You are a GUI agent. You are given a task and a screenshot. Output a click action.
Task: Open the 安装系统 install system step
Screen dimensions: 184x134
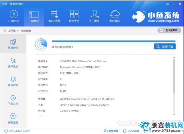(x=13, y=119)
